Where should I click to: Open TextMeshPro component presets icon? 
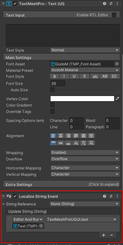point(111,4)
